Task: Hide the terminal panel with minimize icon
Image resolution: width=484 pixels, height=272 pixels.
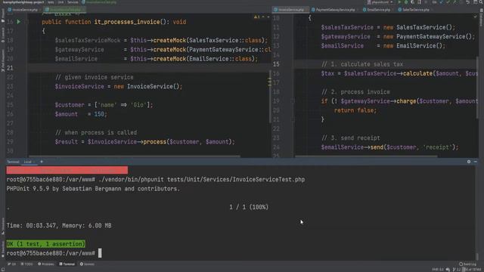Action: pyautogui.click(x=476, y=162)
